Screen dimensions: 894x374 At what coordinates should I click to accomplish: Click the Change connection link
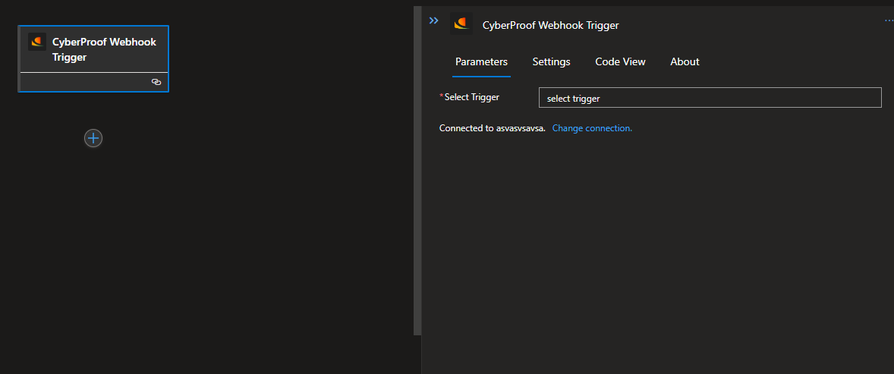pos(593,128)
